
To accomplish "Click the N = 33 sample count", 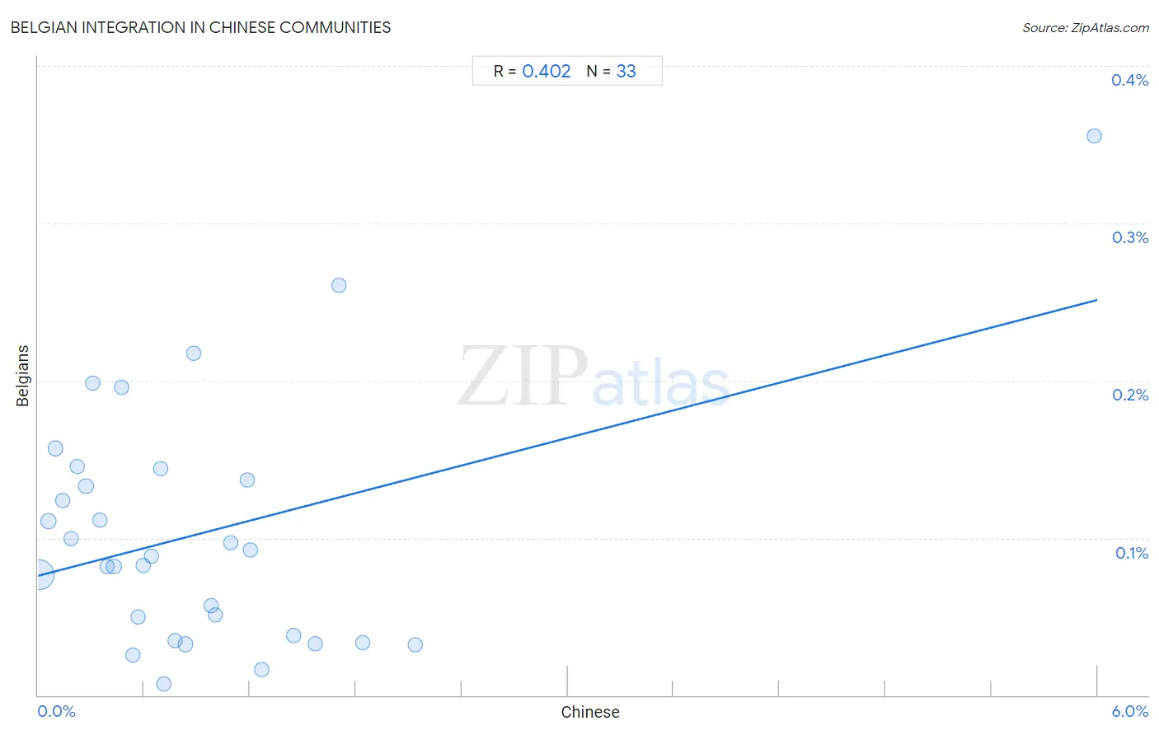I will (x=611, y=71).
